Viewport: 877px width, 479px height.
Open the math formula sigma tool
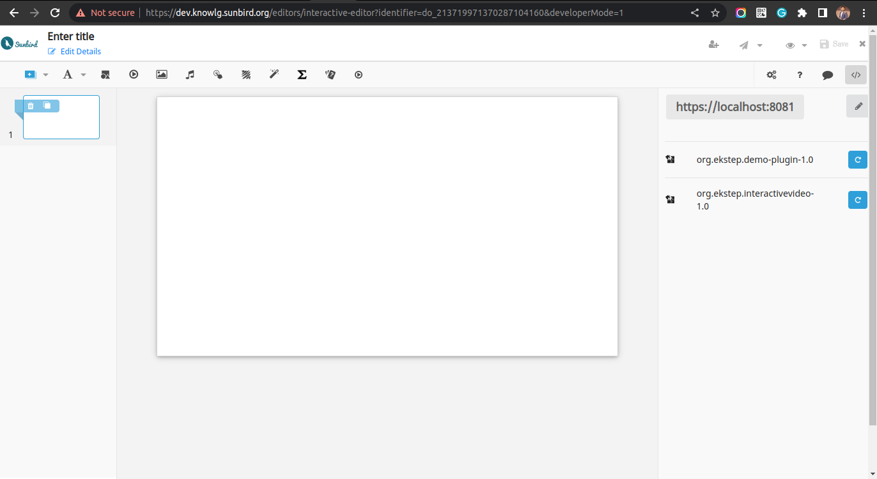[302, 75]
